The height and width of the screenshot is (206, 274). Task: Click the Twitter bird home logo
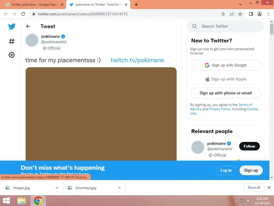pos(12,27)
